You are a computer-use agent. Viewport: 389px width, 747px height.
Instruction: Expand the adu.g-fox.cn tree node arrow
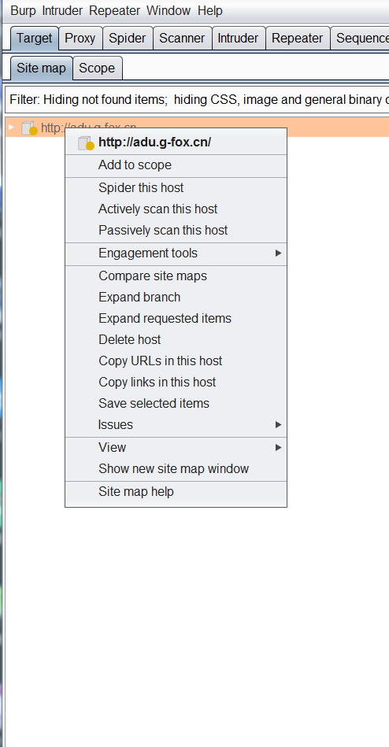tap(12, 128)
